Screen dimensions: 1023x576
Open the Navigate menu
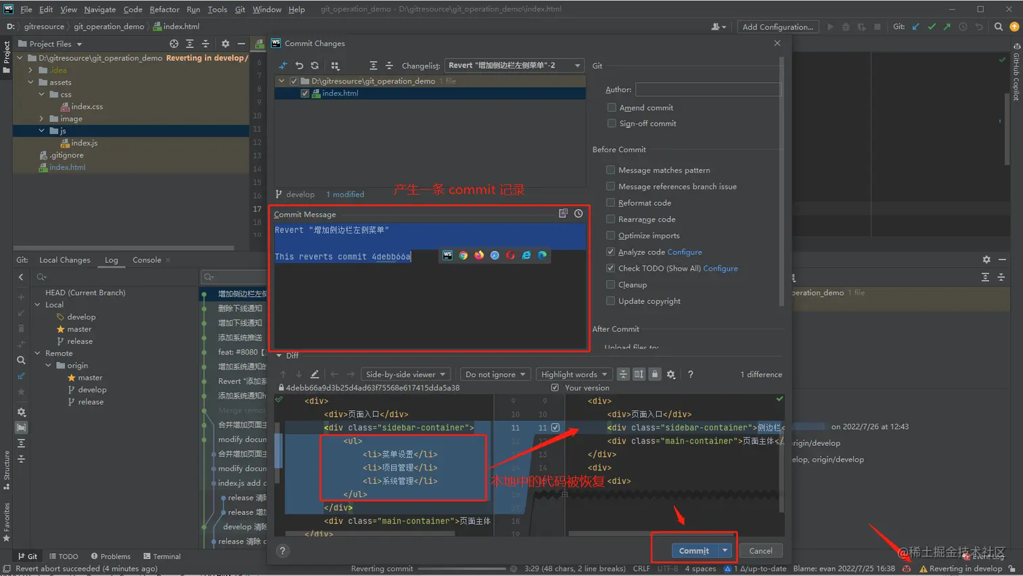(100, 9)
